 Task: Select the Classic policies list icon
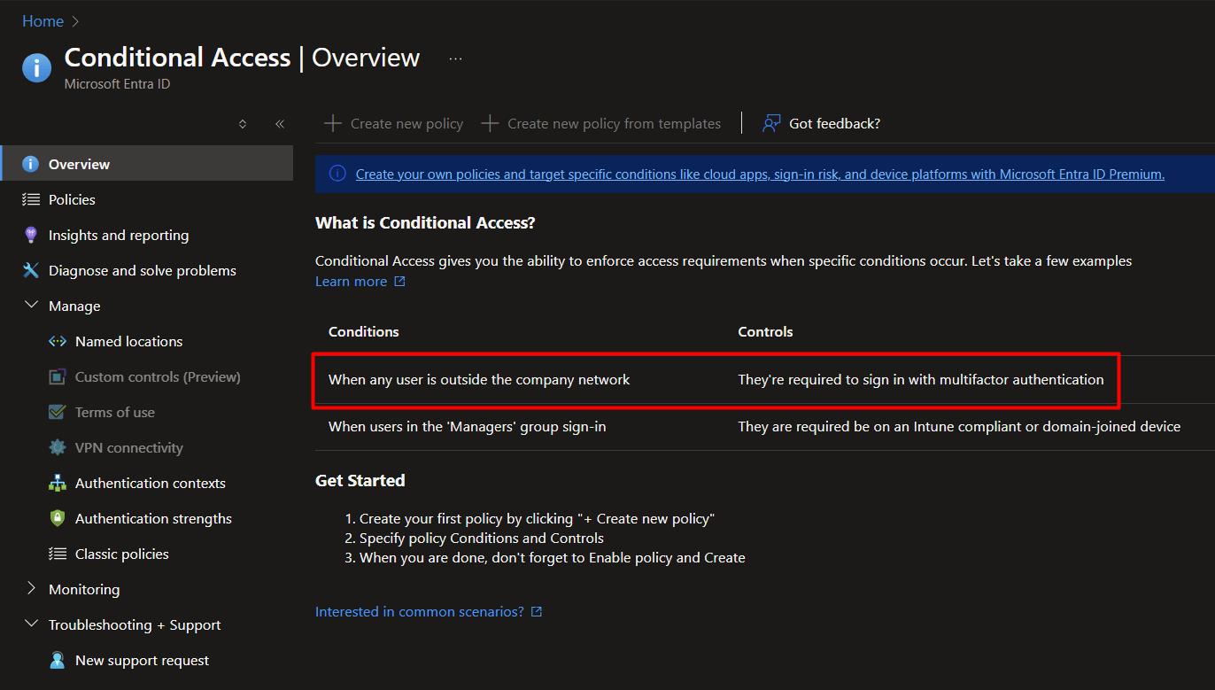pos(58,554)
